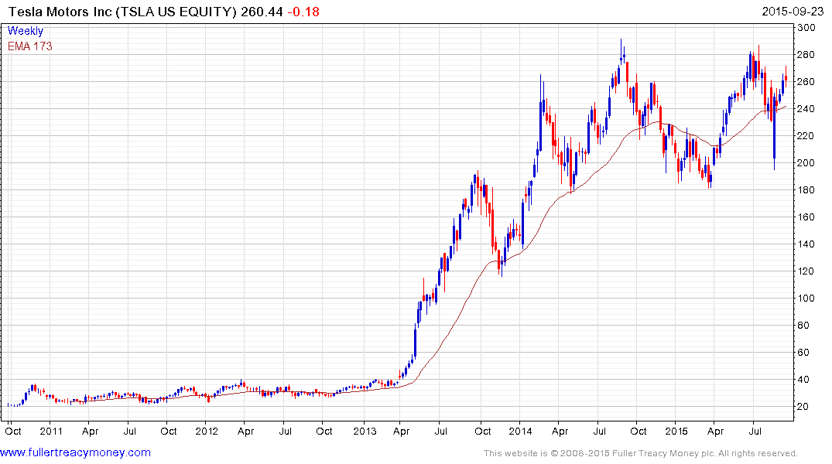Select the 'Weekly' interval label
This screenshot has height=464, width=832.
click(26, 31)
